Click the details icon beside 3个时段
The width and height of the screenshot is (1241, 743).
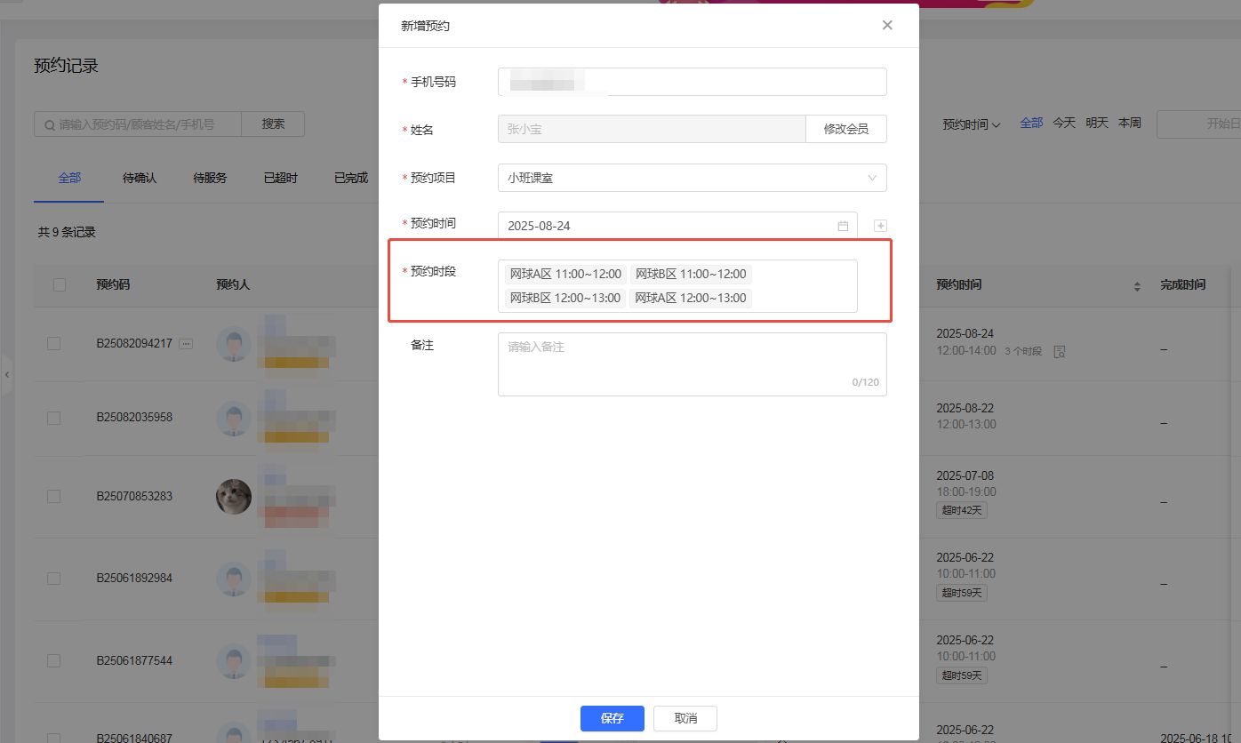pyautogui.click(x=1059, y=352)
